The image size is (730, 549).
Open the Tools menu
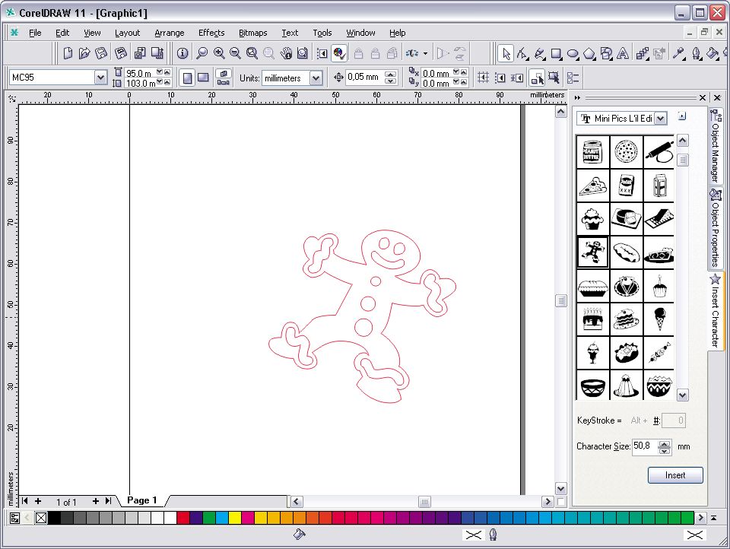[x=322, y=33]
